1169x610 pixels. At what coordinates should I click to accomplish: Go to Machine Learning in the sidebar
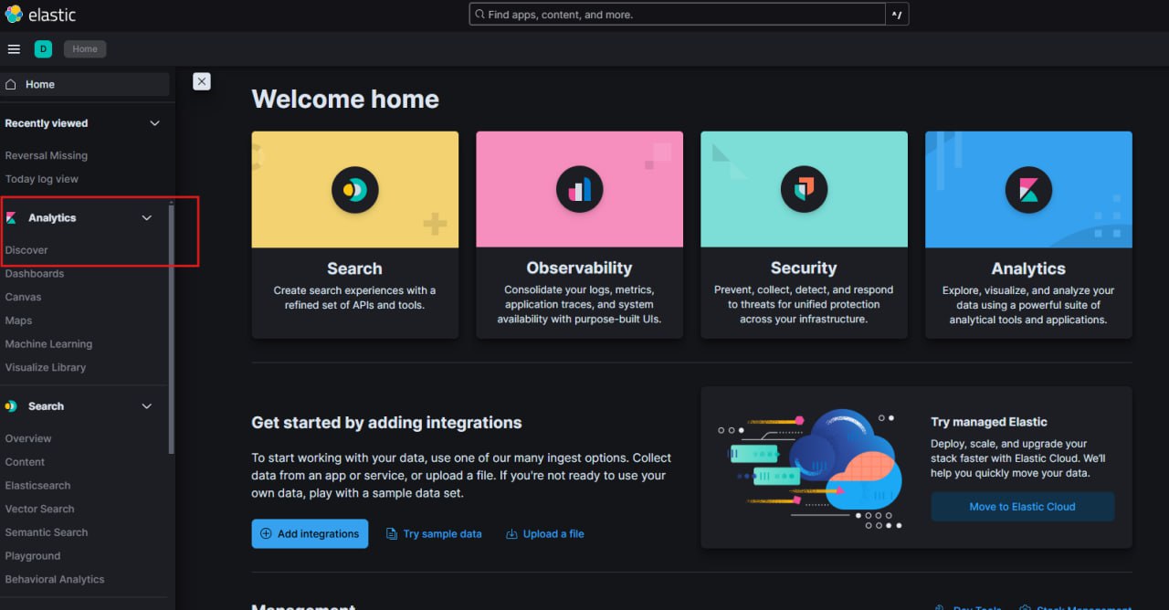click(x=48, y=344)
